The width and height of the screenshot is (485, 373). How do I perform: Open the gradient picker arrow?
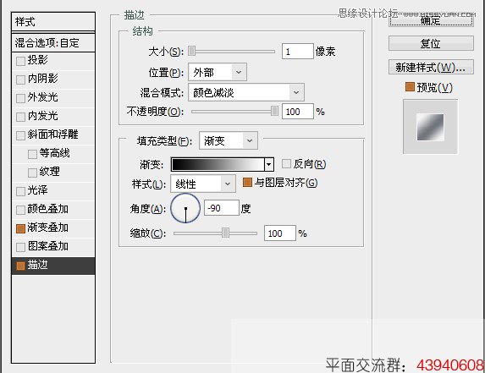click(269, 164)
